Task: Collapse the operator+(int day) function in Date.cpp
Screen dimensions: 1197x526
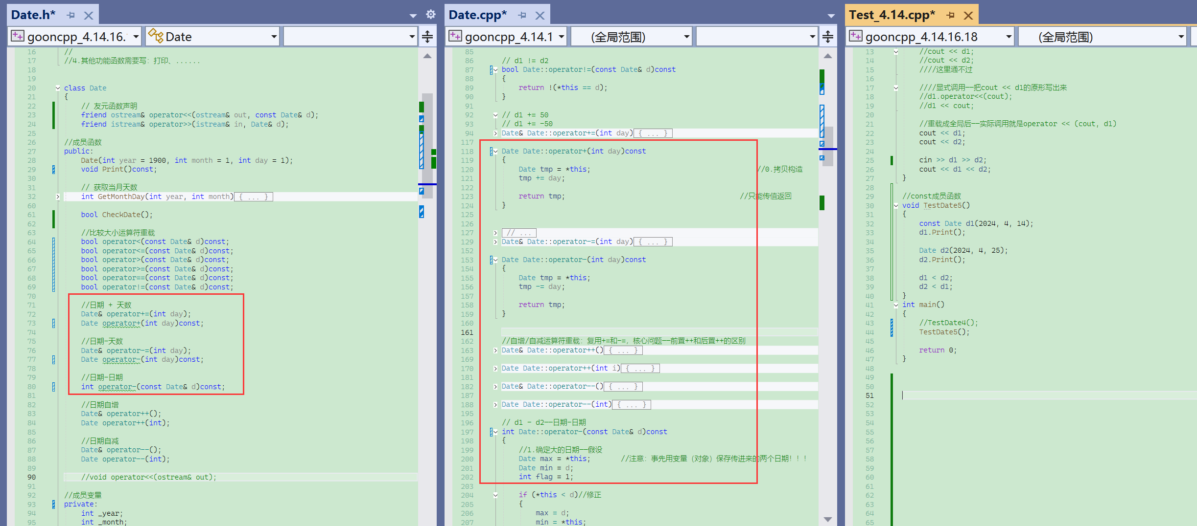Action: [x=495, y=151]
